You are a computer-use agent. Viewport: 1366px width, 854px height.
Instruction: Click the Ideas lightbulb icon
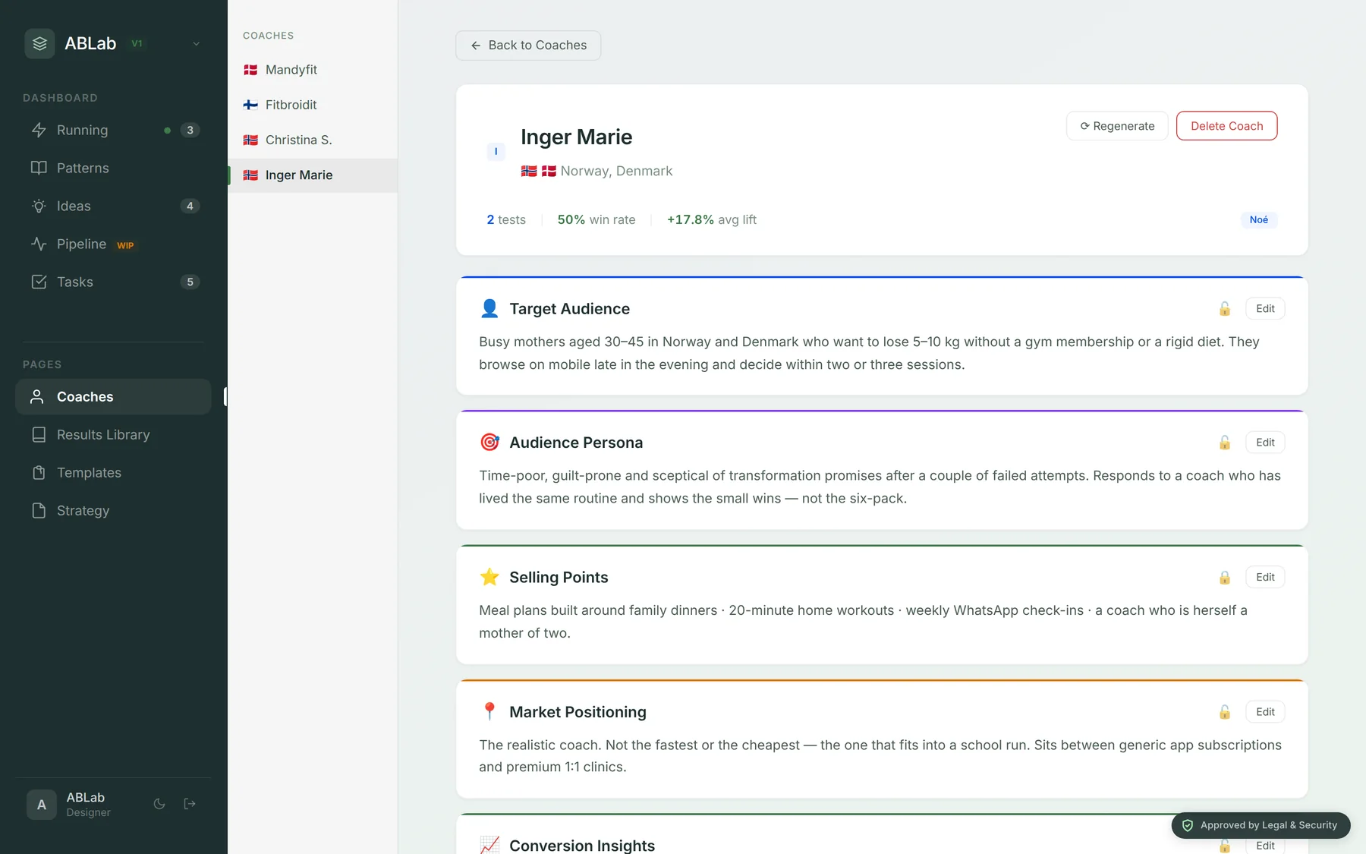click(x=39, y=206)
